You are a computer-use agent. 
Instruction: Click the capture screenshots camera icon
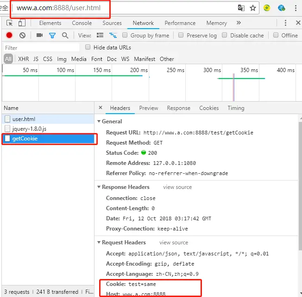pos(39,35)
